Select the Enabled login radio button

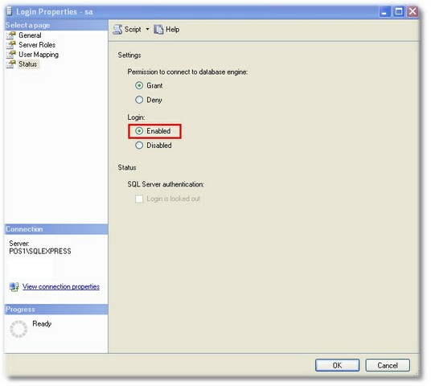pyautogui.click(x=139, y=131)
